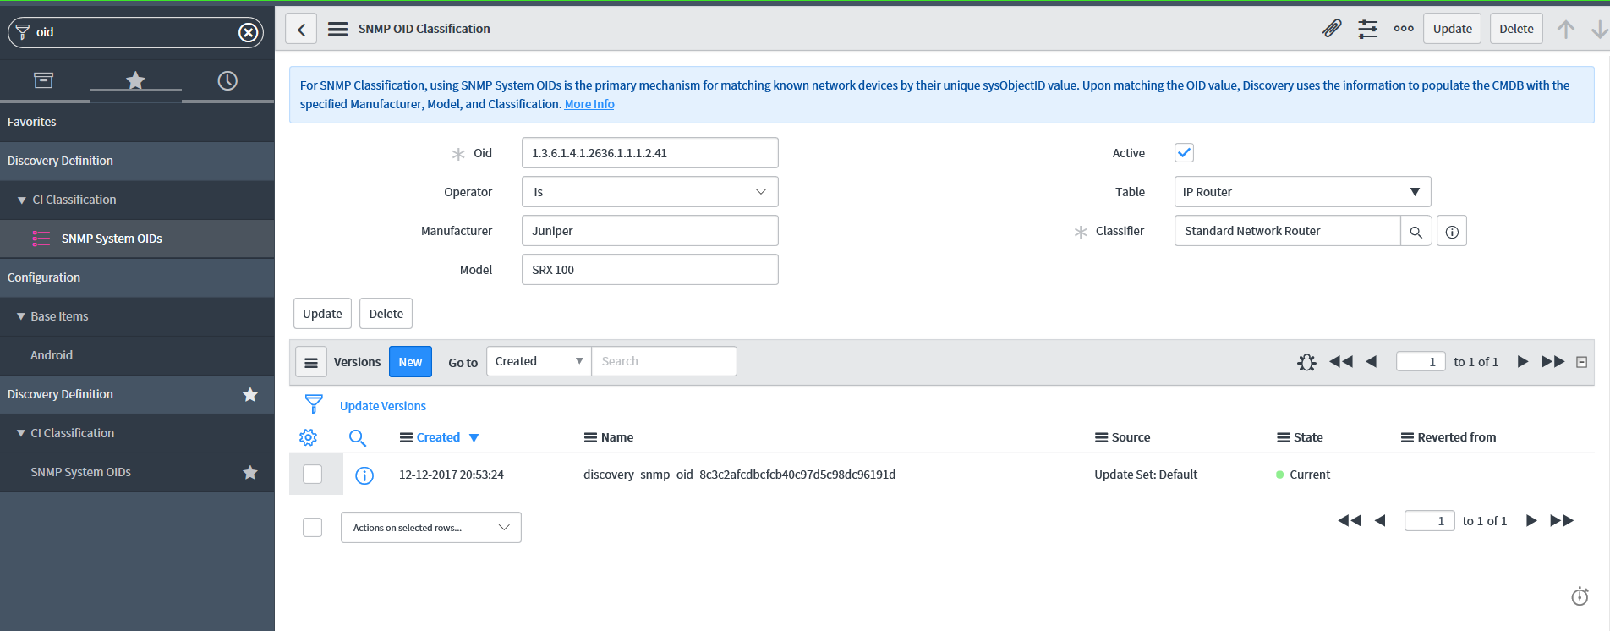Open the Android module
The image size is (1610, 631).
click(x=52, y=355)
